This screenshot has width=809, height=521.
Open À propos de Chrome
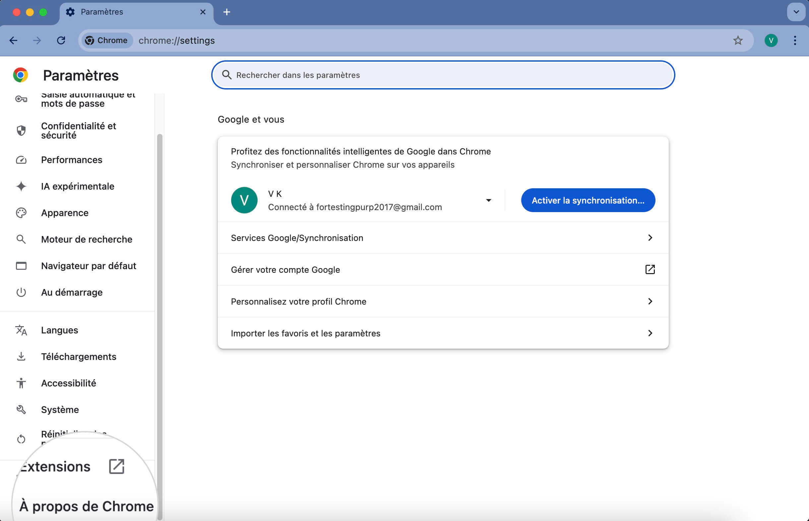point(86,506)
